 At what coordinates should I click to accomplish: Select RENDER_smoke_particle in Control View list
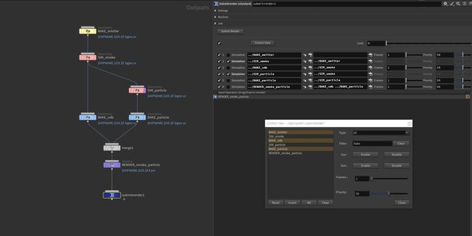[x=300, y=153]
